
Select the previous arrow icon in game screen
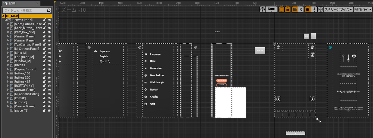click(278, 99)
